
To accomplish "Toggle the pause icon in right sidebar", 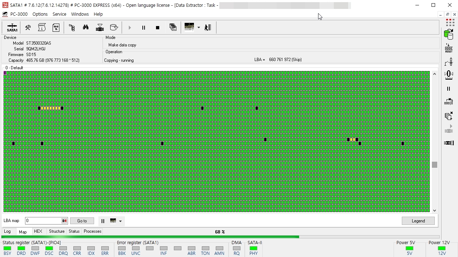I will (448, 89).
